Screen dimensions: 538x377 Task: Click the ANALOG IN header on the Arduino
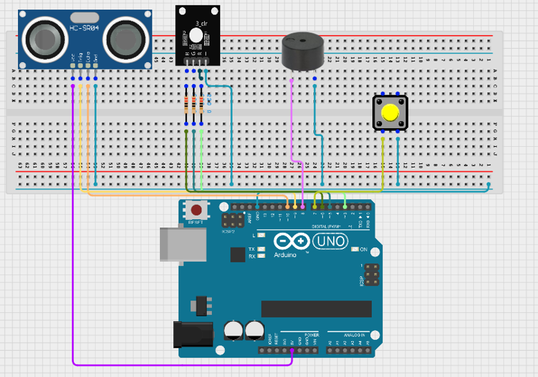click(348, 350)
